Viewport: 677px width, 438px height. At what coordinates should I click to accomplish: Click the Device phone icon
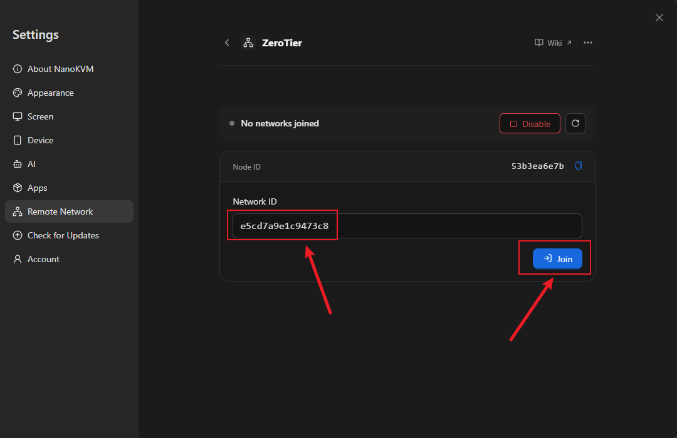[18, 140]
